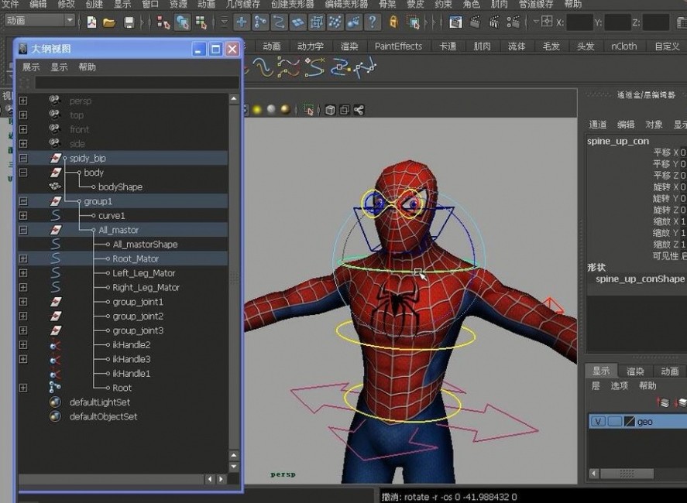
Task: Open render settings icon
Action: pos(513,22)
